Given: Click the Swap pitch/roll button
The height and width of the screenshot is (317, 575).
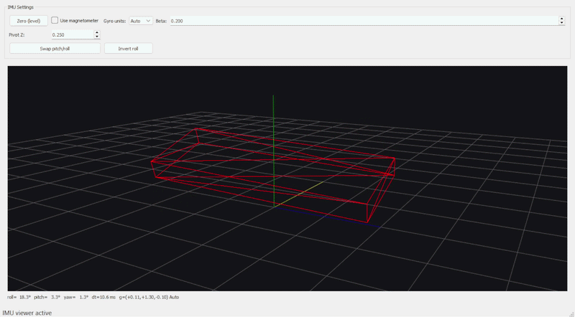Looking at the screenshot, I should point(55,48).
